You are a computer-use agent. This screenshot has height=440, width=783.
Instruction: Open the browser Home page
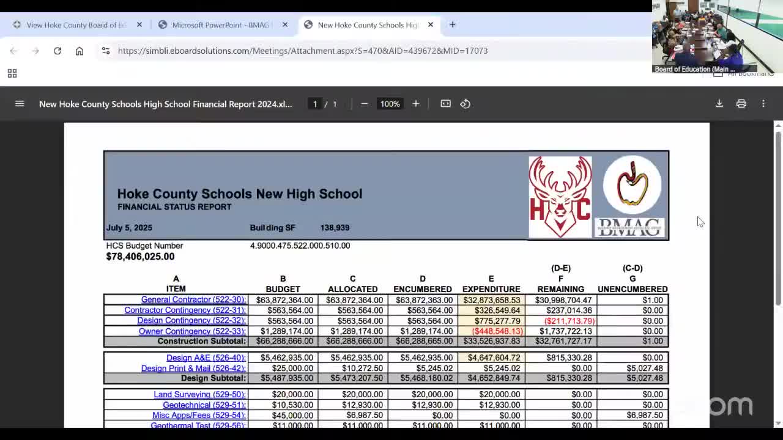coord(80,51)
